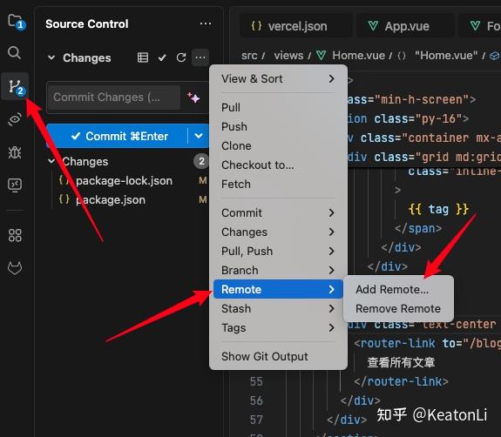Click the checkmark commit icon in Changes header

[162, 57]
